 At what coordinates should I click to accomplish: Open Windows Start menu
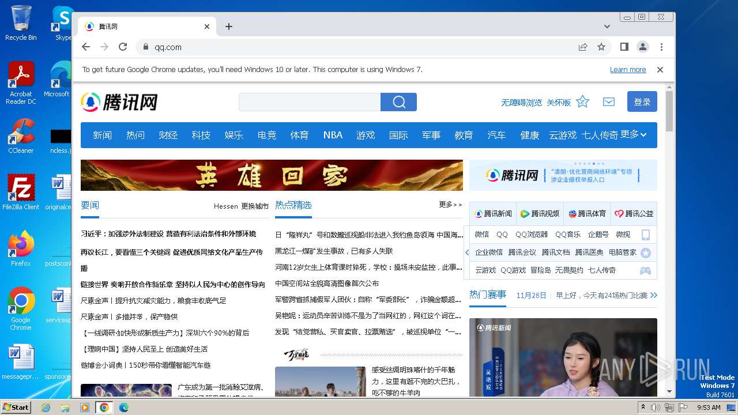16,407
